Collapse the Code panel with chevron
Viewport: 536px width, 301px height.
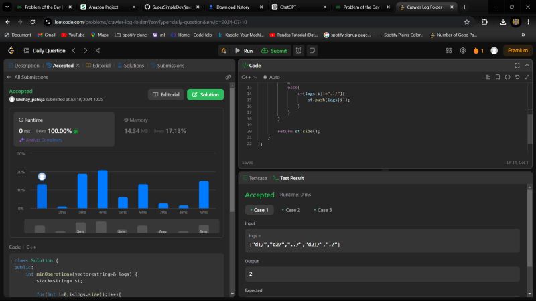(x=527, y=65)
